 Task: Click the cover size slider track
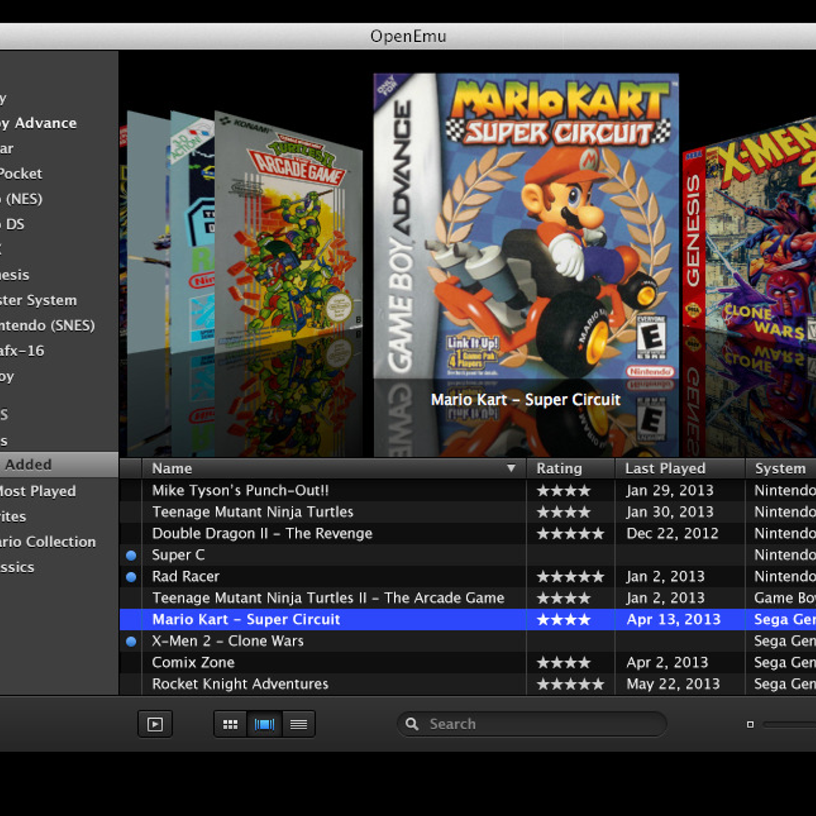(x=789, y=724)
